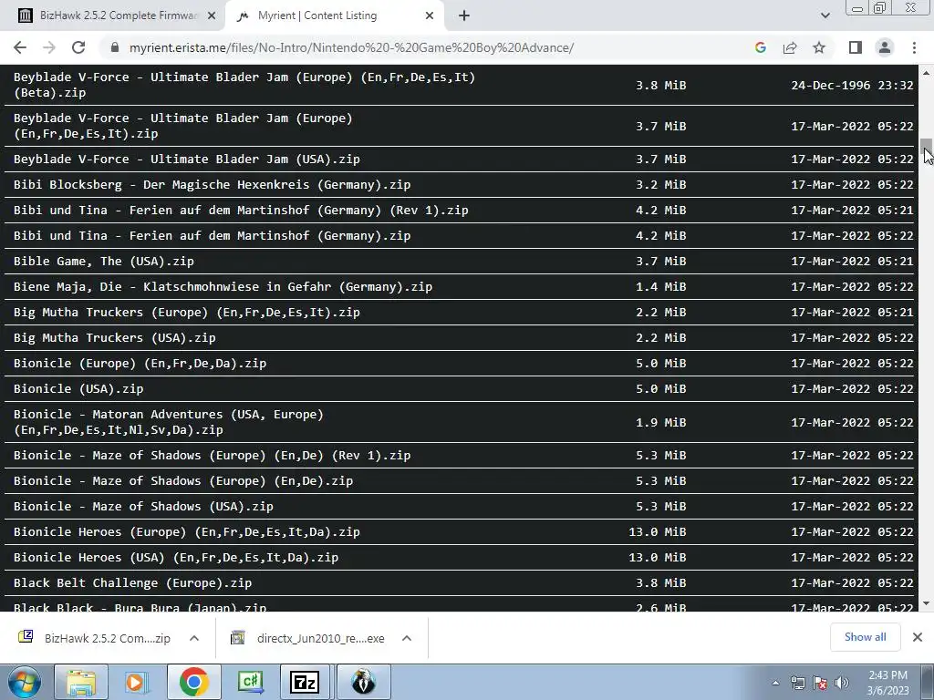Viewport: 934px width, 700px height.
Task: Download Bibi und Tina (Germany) (Rev 1).zip
Action: point(241,211)
